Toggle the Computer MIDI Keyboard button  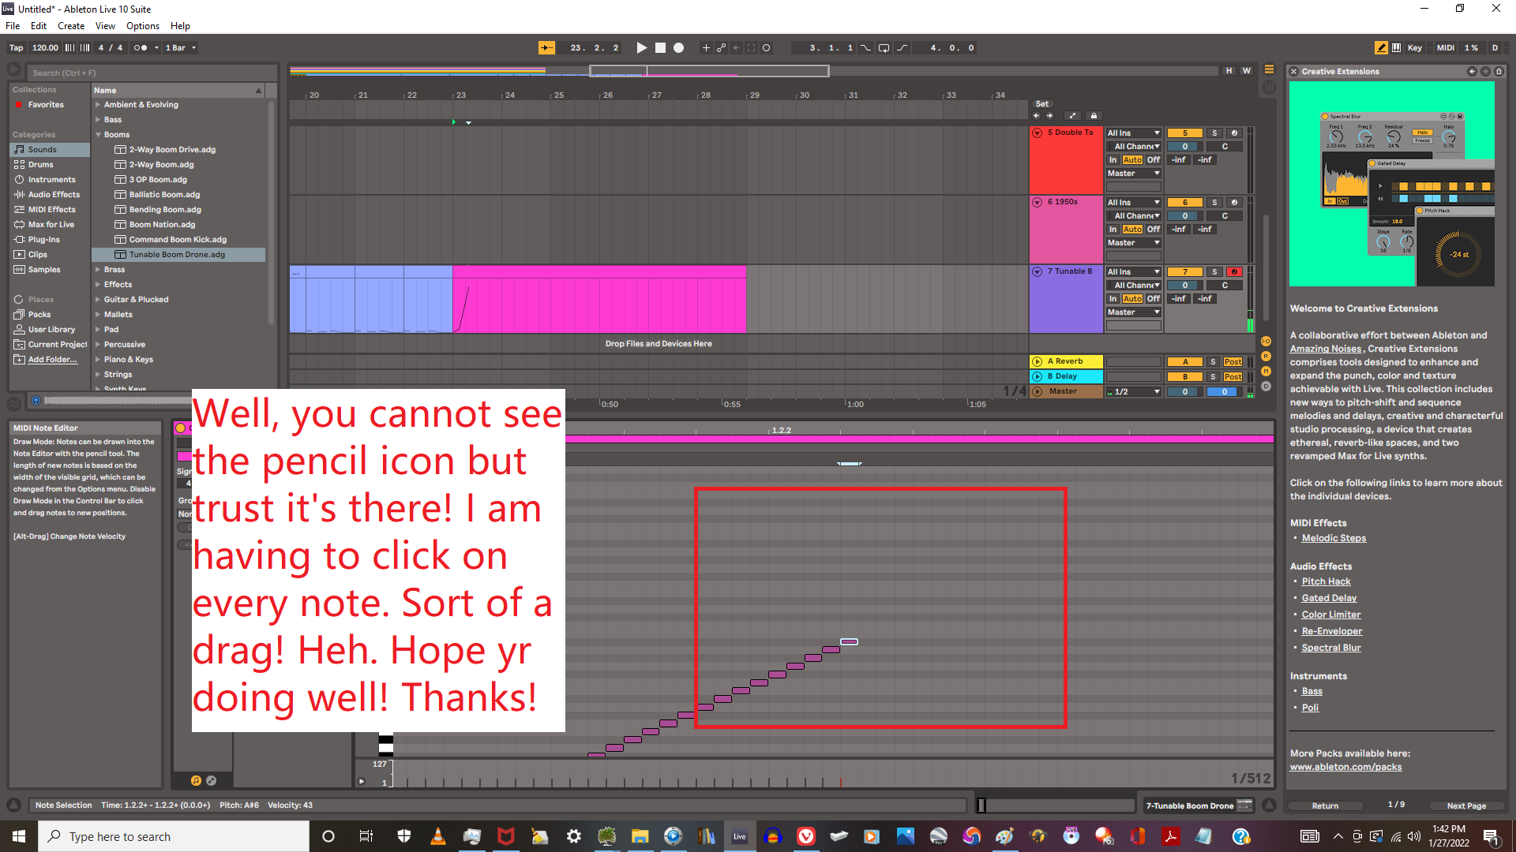click(1396, 48)
